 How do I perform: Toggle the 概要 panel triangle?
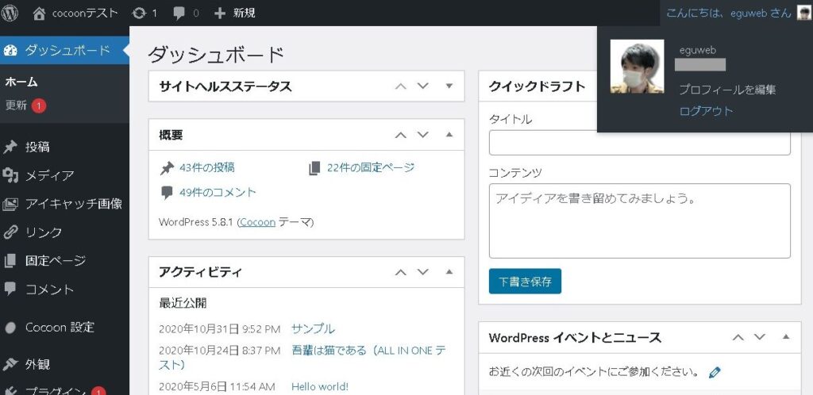coord(449,135)
